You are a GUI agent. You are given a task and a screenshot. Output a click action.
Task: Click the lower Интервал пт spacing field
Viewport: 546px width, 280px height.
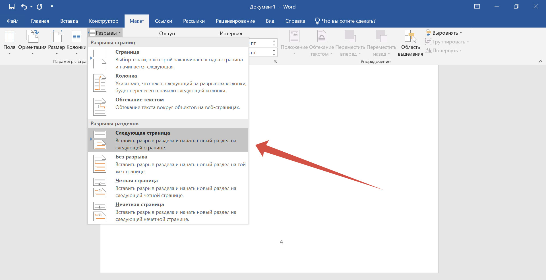(260, 52)
